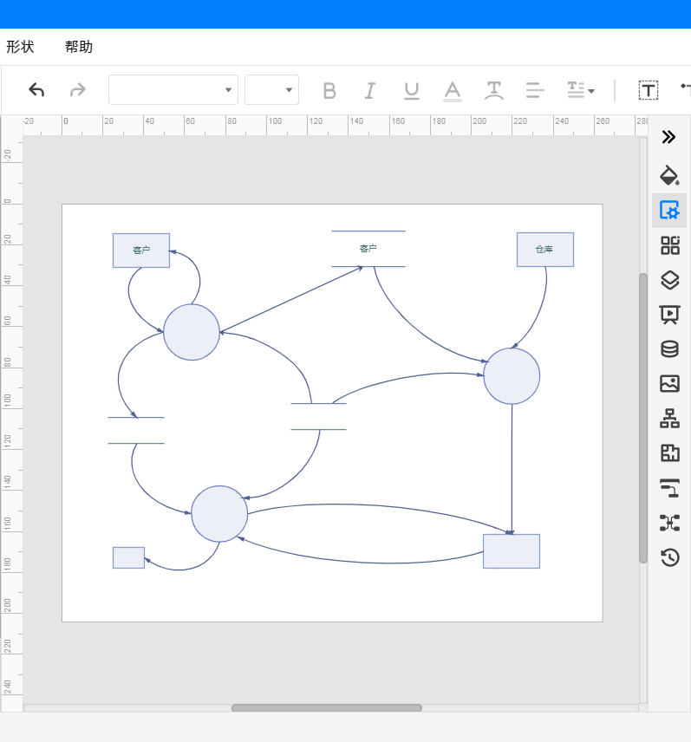
Task: Open the 形状 menu
Action: (20, 47)
